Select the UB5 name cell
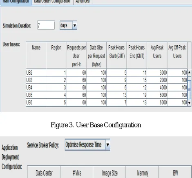 point(36,95)
